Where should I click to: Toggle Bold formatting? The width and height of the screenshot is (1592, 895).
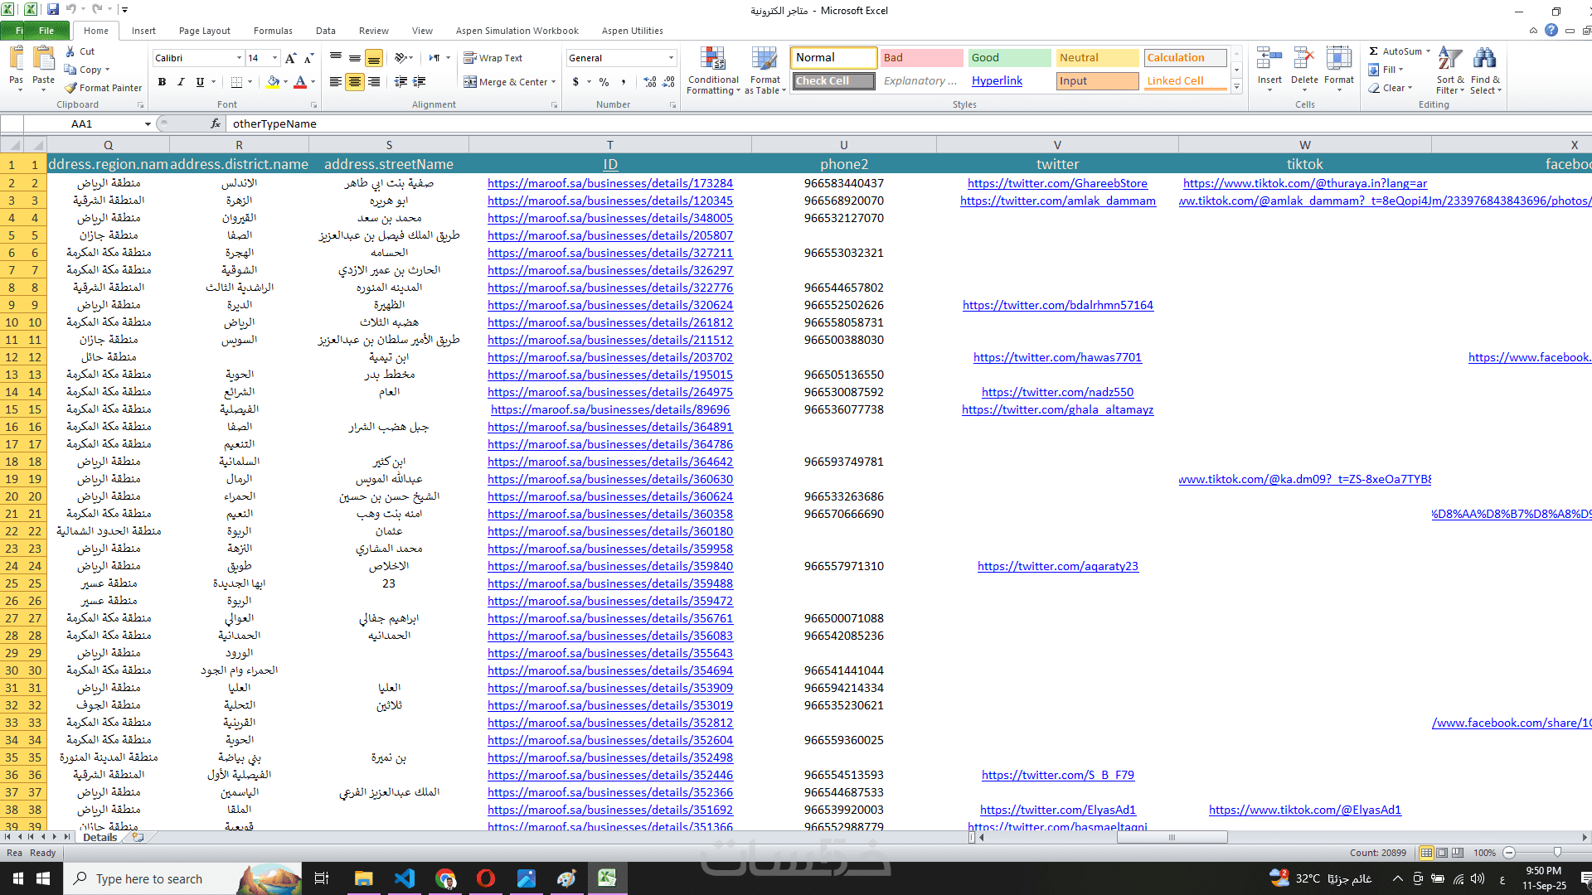pos(162,82)
